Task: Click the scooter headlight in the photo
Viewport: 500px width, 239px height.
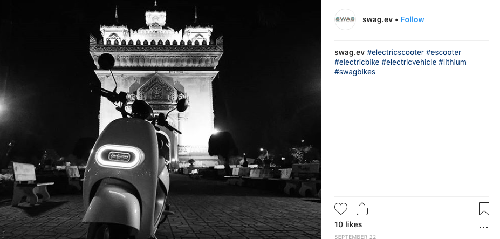Action: (x=120, y=156)
